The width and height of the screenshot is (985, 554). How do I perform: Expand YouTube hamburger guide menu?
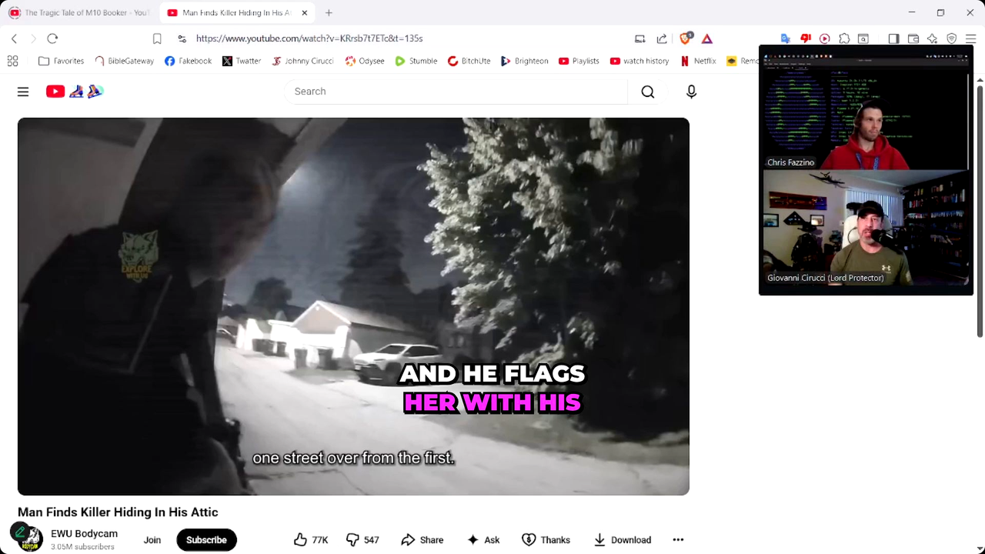(23, 92)
